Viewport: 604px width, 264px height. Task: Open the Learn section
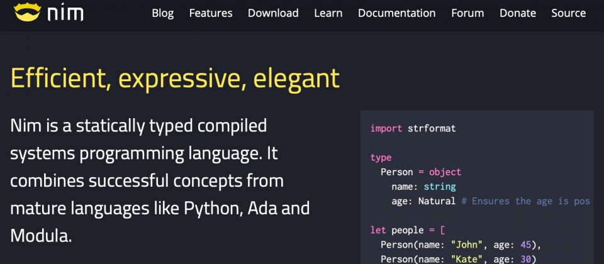[x=328, y=13]
